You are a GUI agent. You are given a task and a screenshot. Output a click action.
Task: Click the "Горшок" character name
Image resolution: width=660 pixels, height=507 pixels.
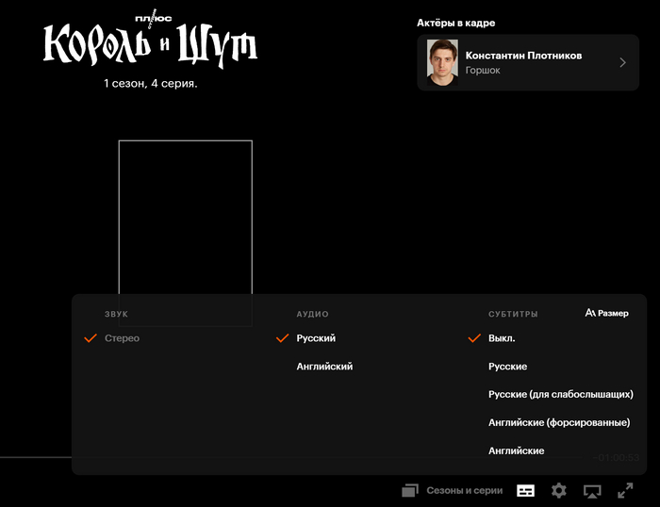tap(483, 71)
